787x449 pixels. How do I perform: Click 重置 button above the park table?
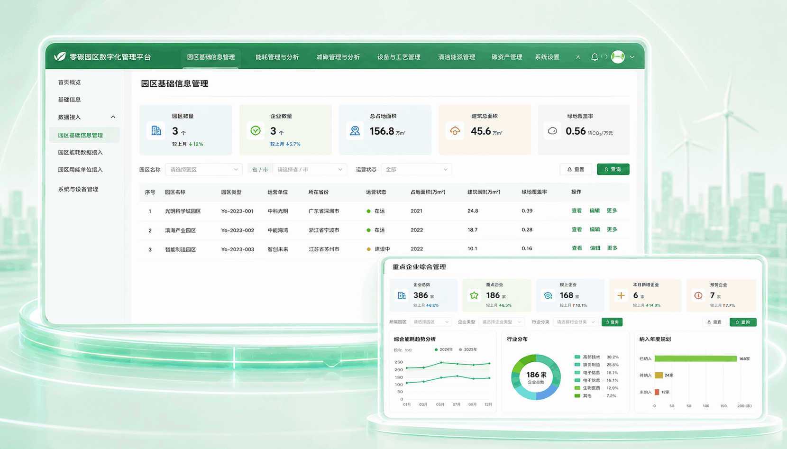(x=576, y=169)
